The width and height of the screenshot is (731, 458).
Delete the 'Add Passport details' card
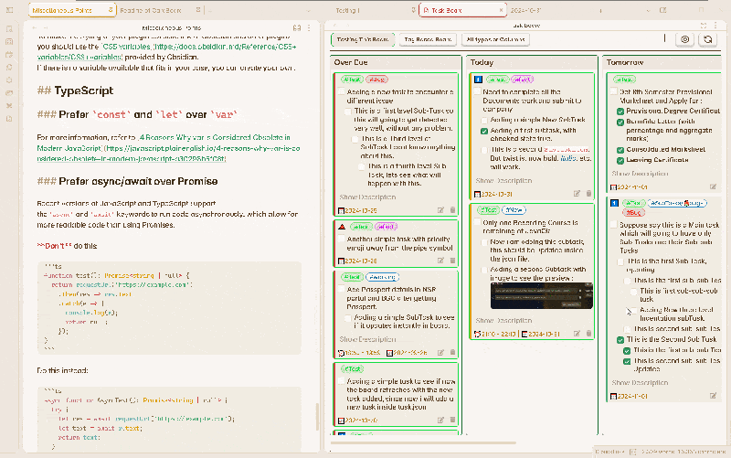pos(452,353)
